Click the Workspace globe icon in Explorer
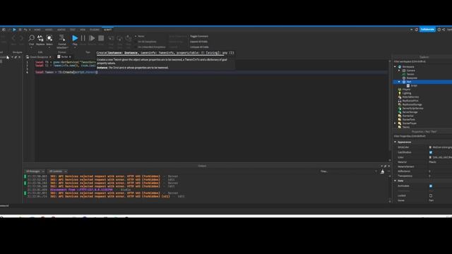The height and width of the screenshot is (254, 452). click(x=400, y=66)
